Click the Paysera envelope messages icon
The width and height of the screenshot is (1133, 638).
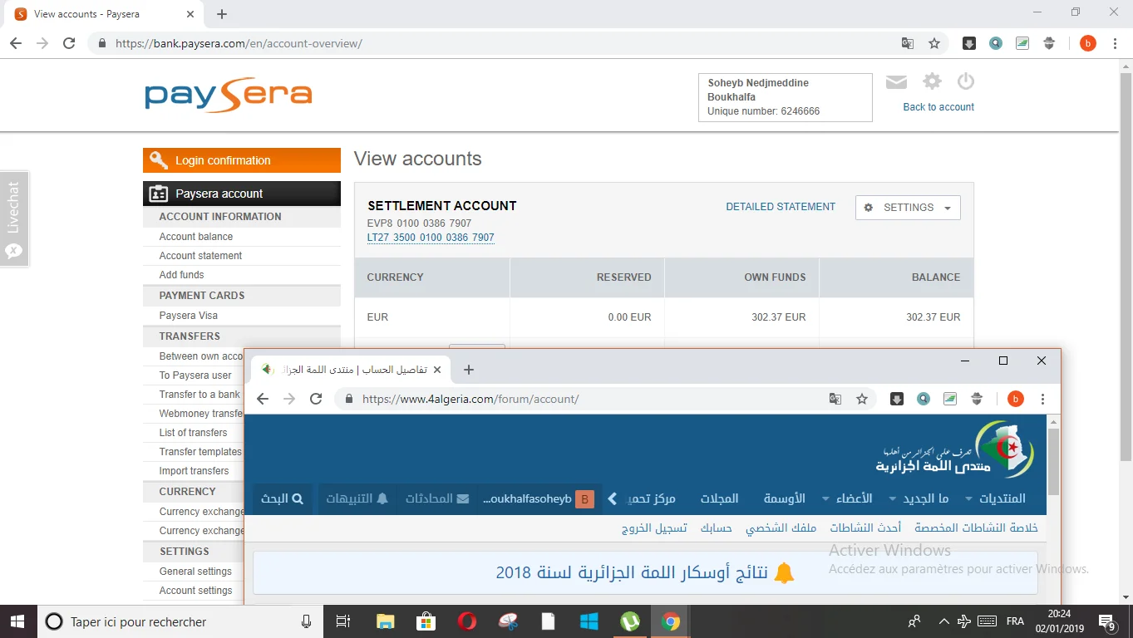[x=896, y=81]
